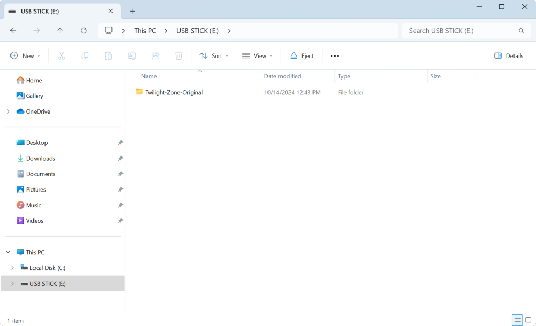Open Gallery in the navigation pane
Screen dimensions: 536x326
pyautogui.click(x=30, y=96)
